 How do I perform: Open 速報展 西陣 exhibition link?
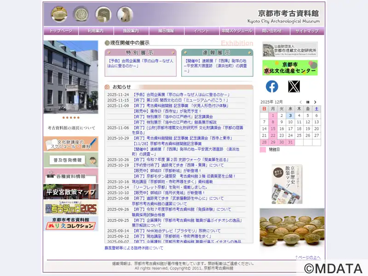[215, 66]
